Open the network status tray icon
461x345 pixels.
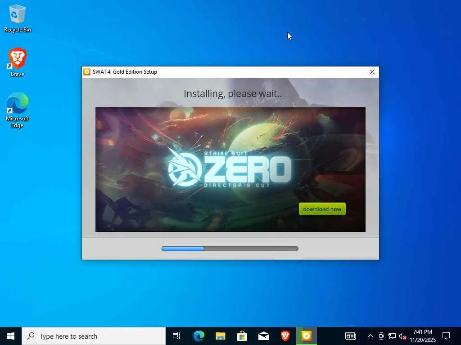pyautogui.click(x=392, y=336)
